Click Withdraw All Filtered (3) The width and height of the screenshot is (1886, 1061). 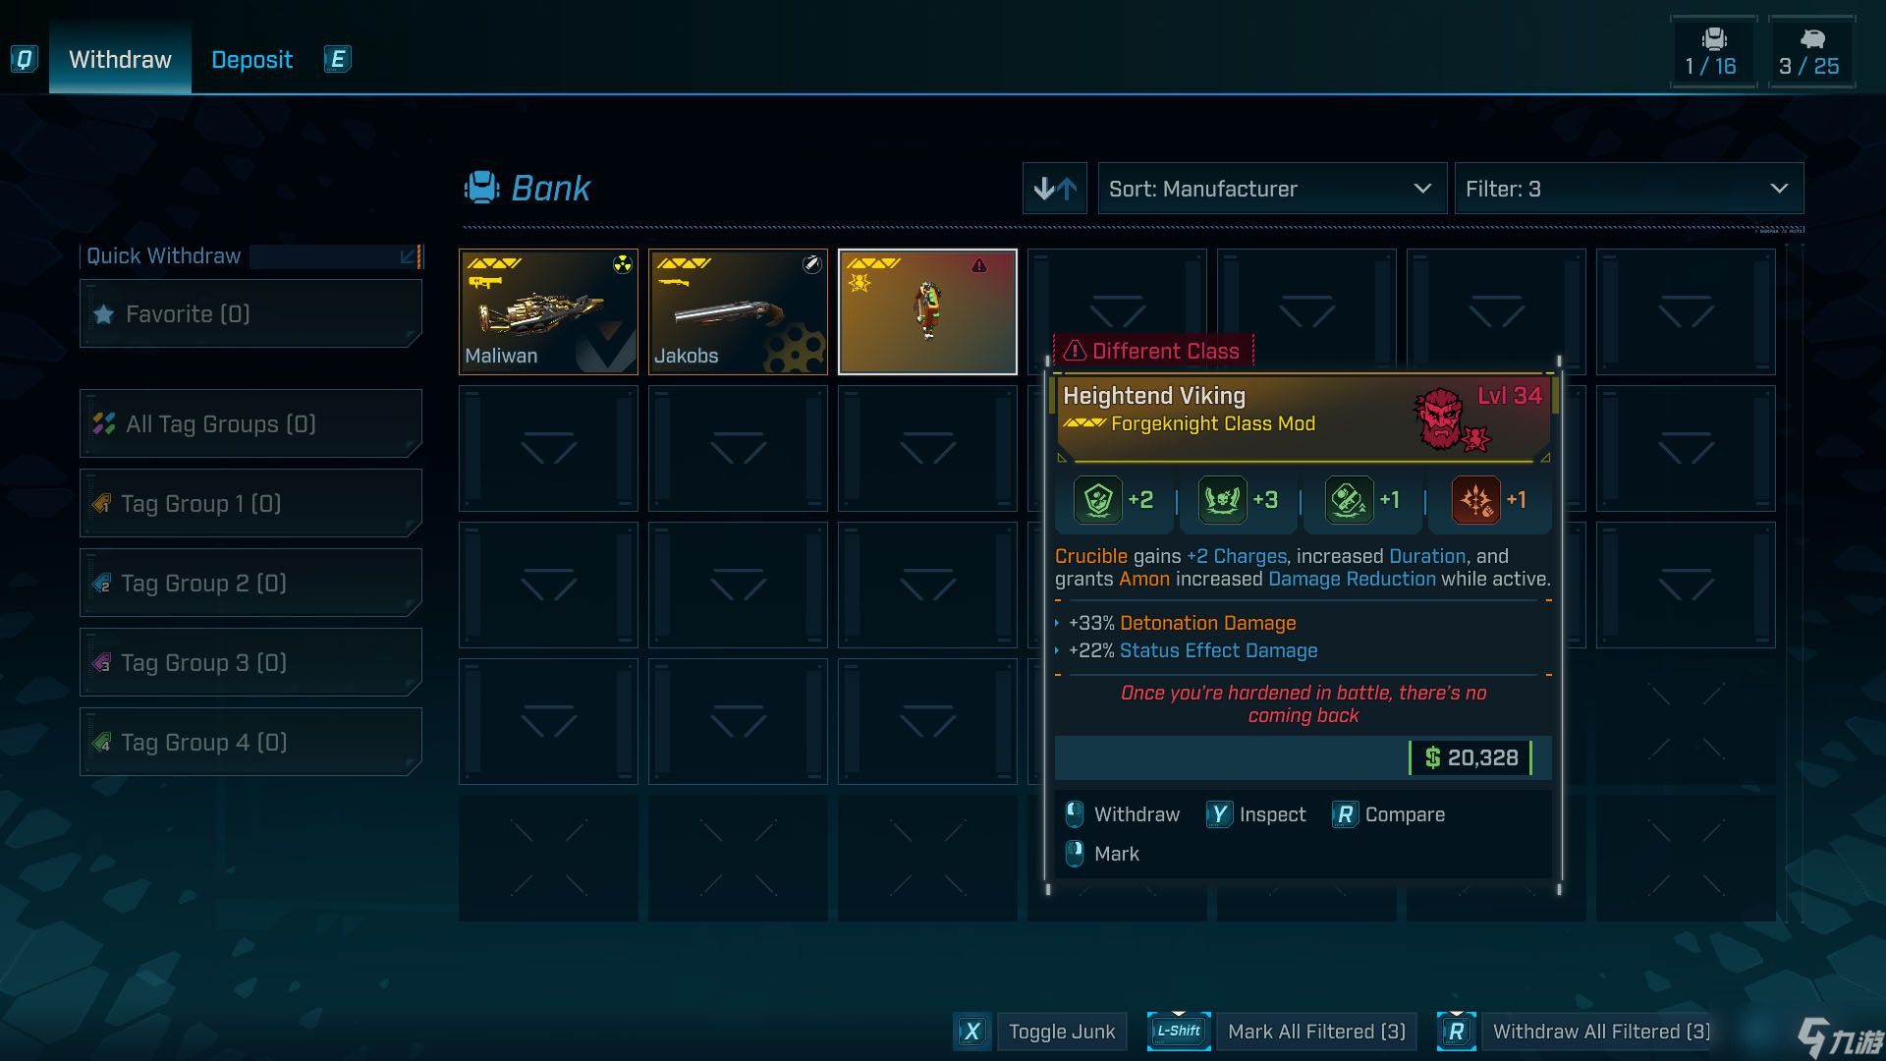[1600, 1032]
